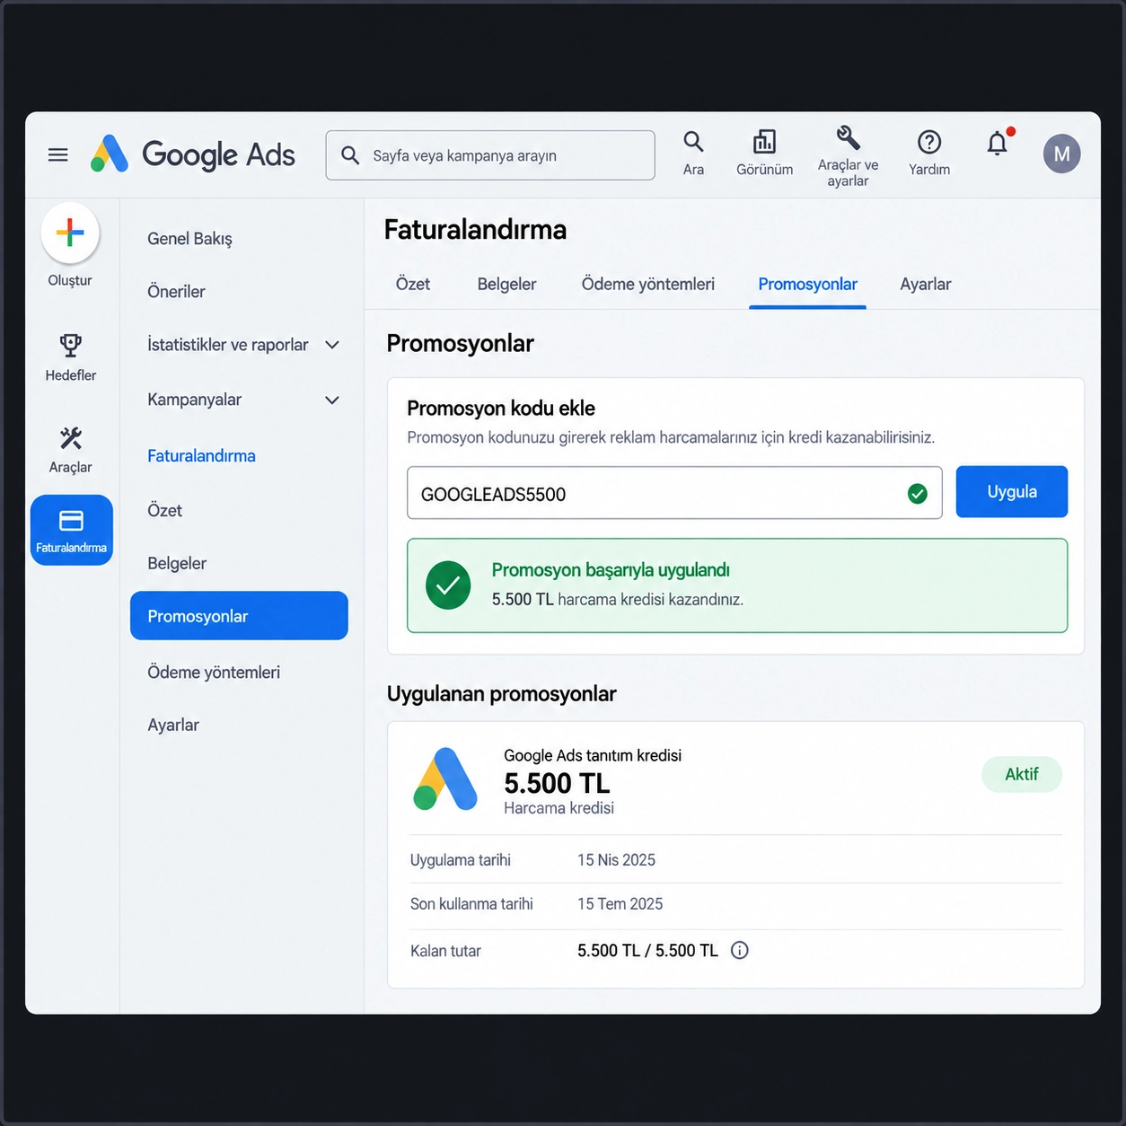The width and height of the screenshot is (1126, 1126).
Task: Focus the Sayfa veya kampanya arayın search
Action: pyautogui.click(x=490, y=155)
